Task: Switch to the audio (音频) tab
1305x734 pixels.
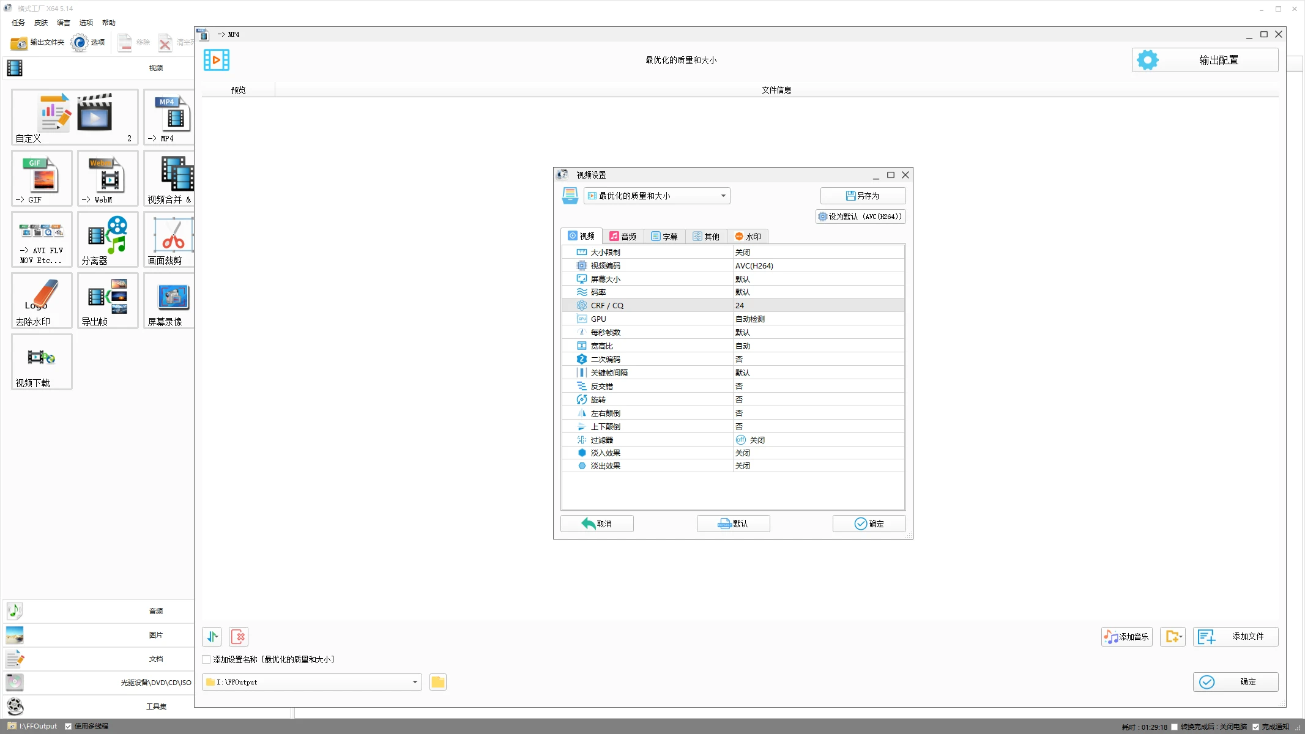Action: 623,236
